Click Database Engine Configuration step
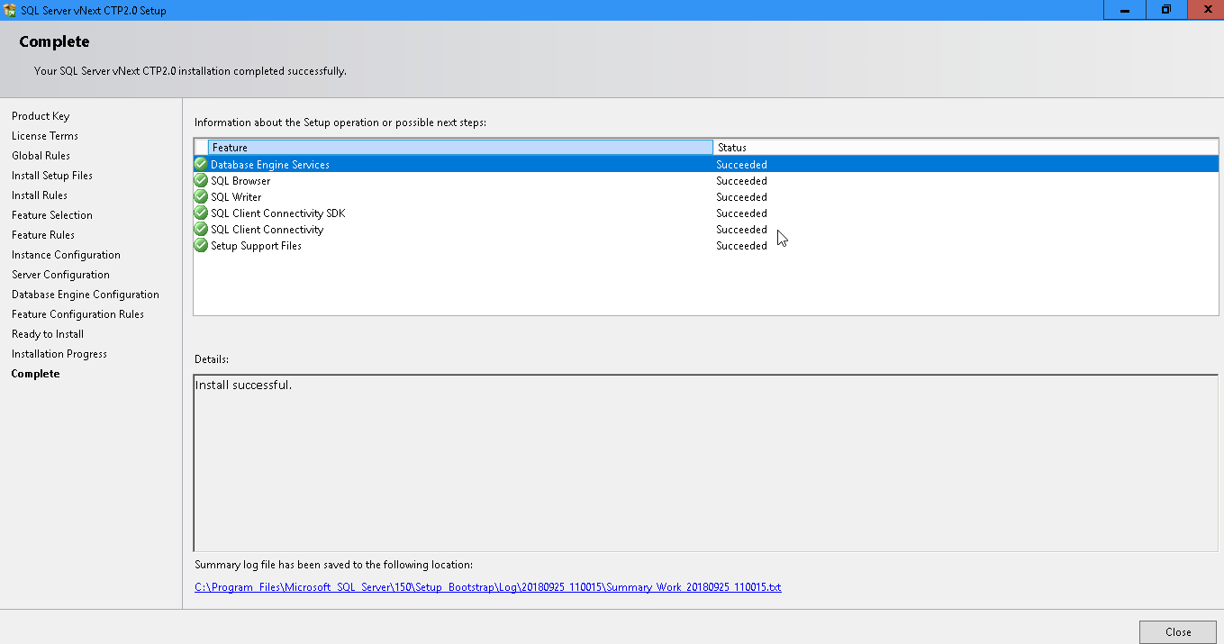The image size is (1224, 644). click(x=86, y=295)
